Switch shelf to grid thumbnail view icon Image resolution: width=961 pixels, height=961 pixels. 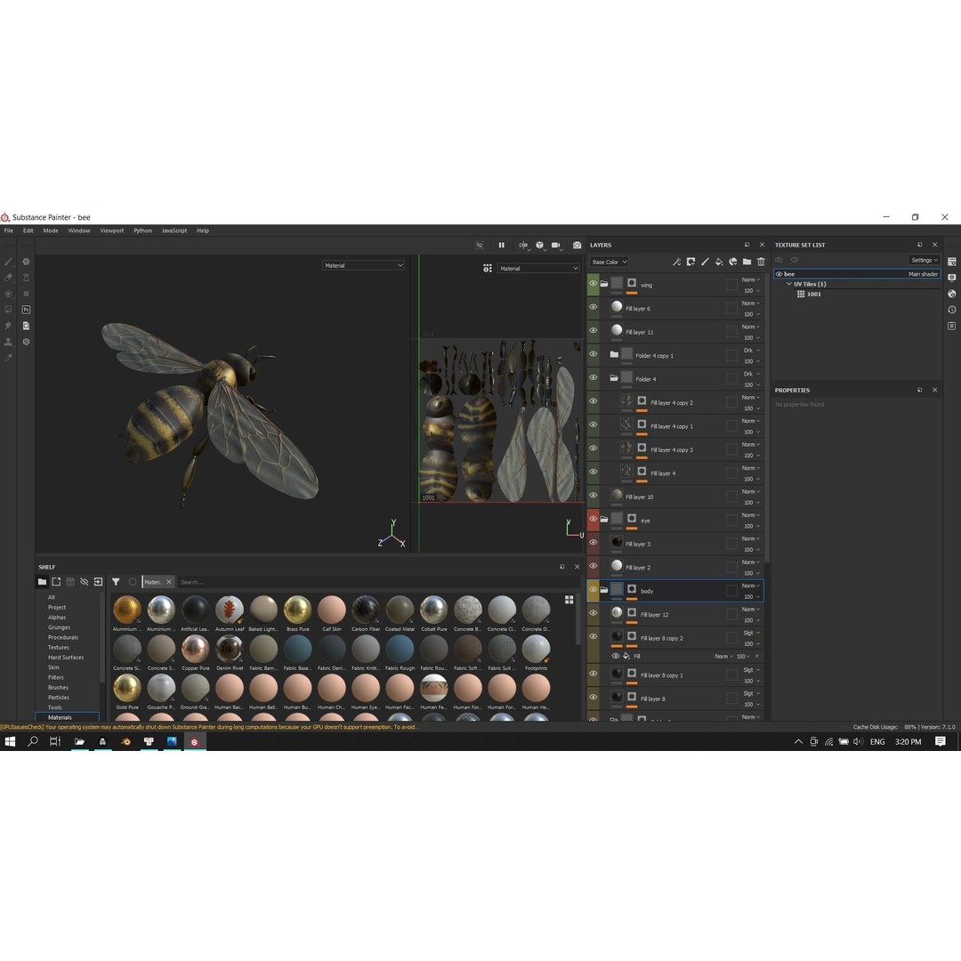(x=569, y=600)
